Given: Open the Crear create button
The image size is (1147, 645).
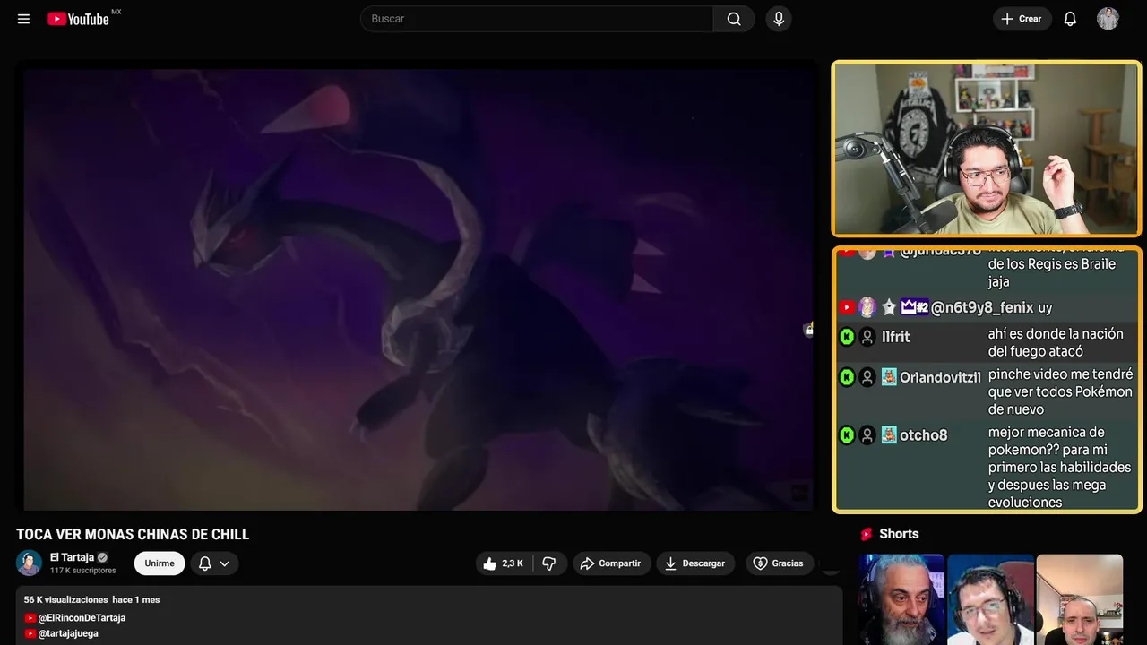Looking at the screenshot, I should (1022, 19).
